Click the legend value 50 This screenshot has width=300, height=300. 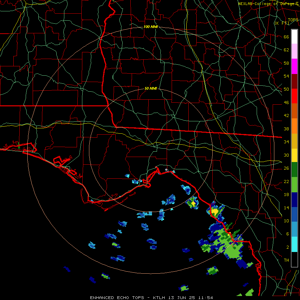click(x=286, y=89)
